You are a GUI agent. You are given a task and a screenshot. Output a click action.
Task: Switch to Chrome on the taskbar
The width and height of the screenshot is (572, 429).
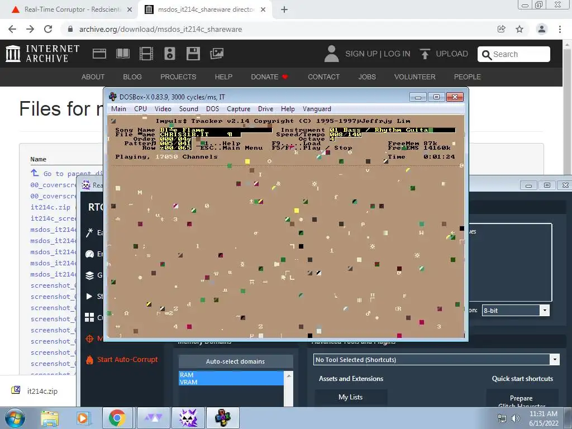point(117,418)
